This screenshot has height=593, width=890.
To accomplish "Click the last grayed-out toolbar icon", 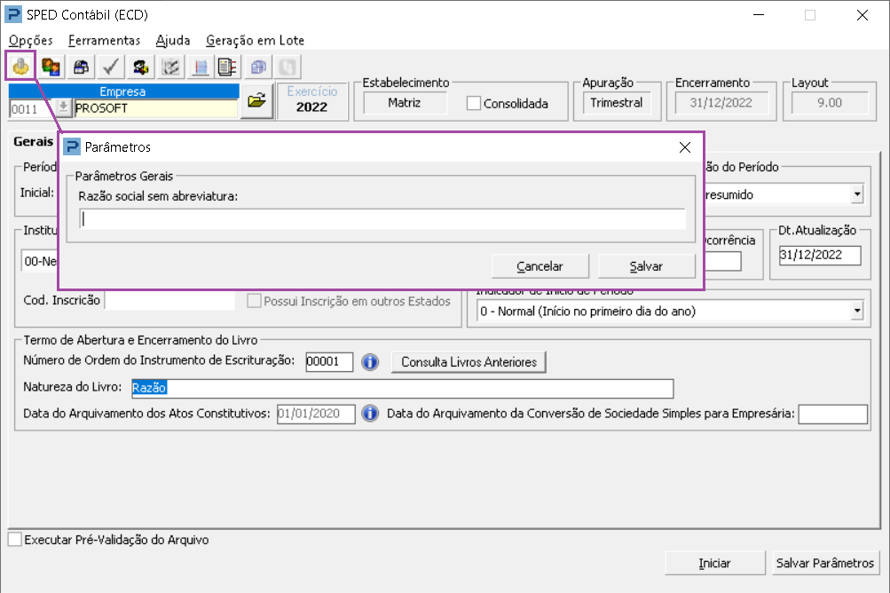I will pos(287,67).
